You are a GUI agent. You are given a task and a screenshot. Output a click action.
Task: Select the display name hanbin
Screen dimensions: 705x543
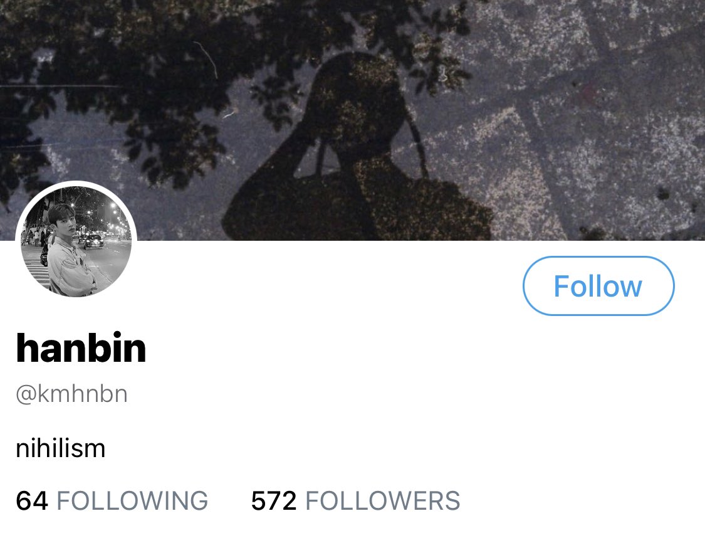(x=81, y=348)
